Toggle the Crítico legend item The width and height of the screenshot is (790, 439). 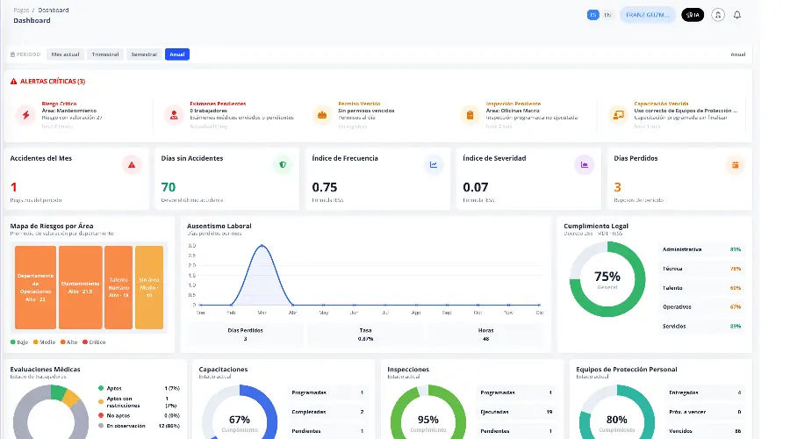click(94, 342)
